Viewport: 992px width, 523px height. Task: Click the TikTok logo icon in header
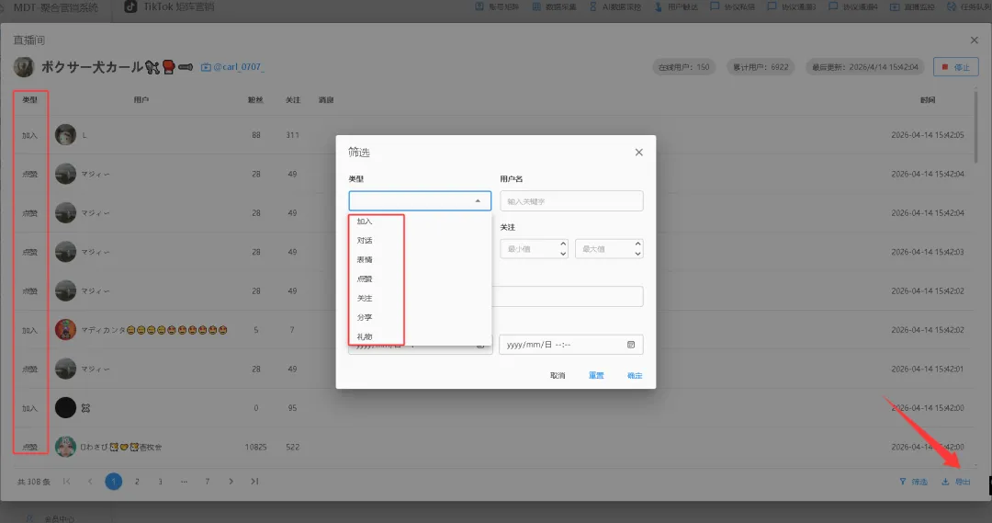click(130, 7)
